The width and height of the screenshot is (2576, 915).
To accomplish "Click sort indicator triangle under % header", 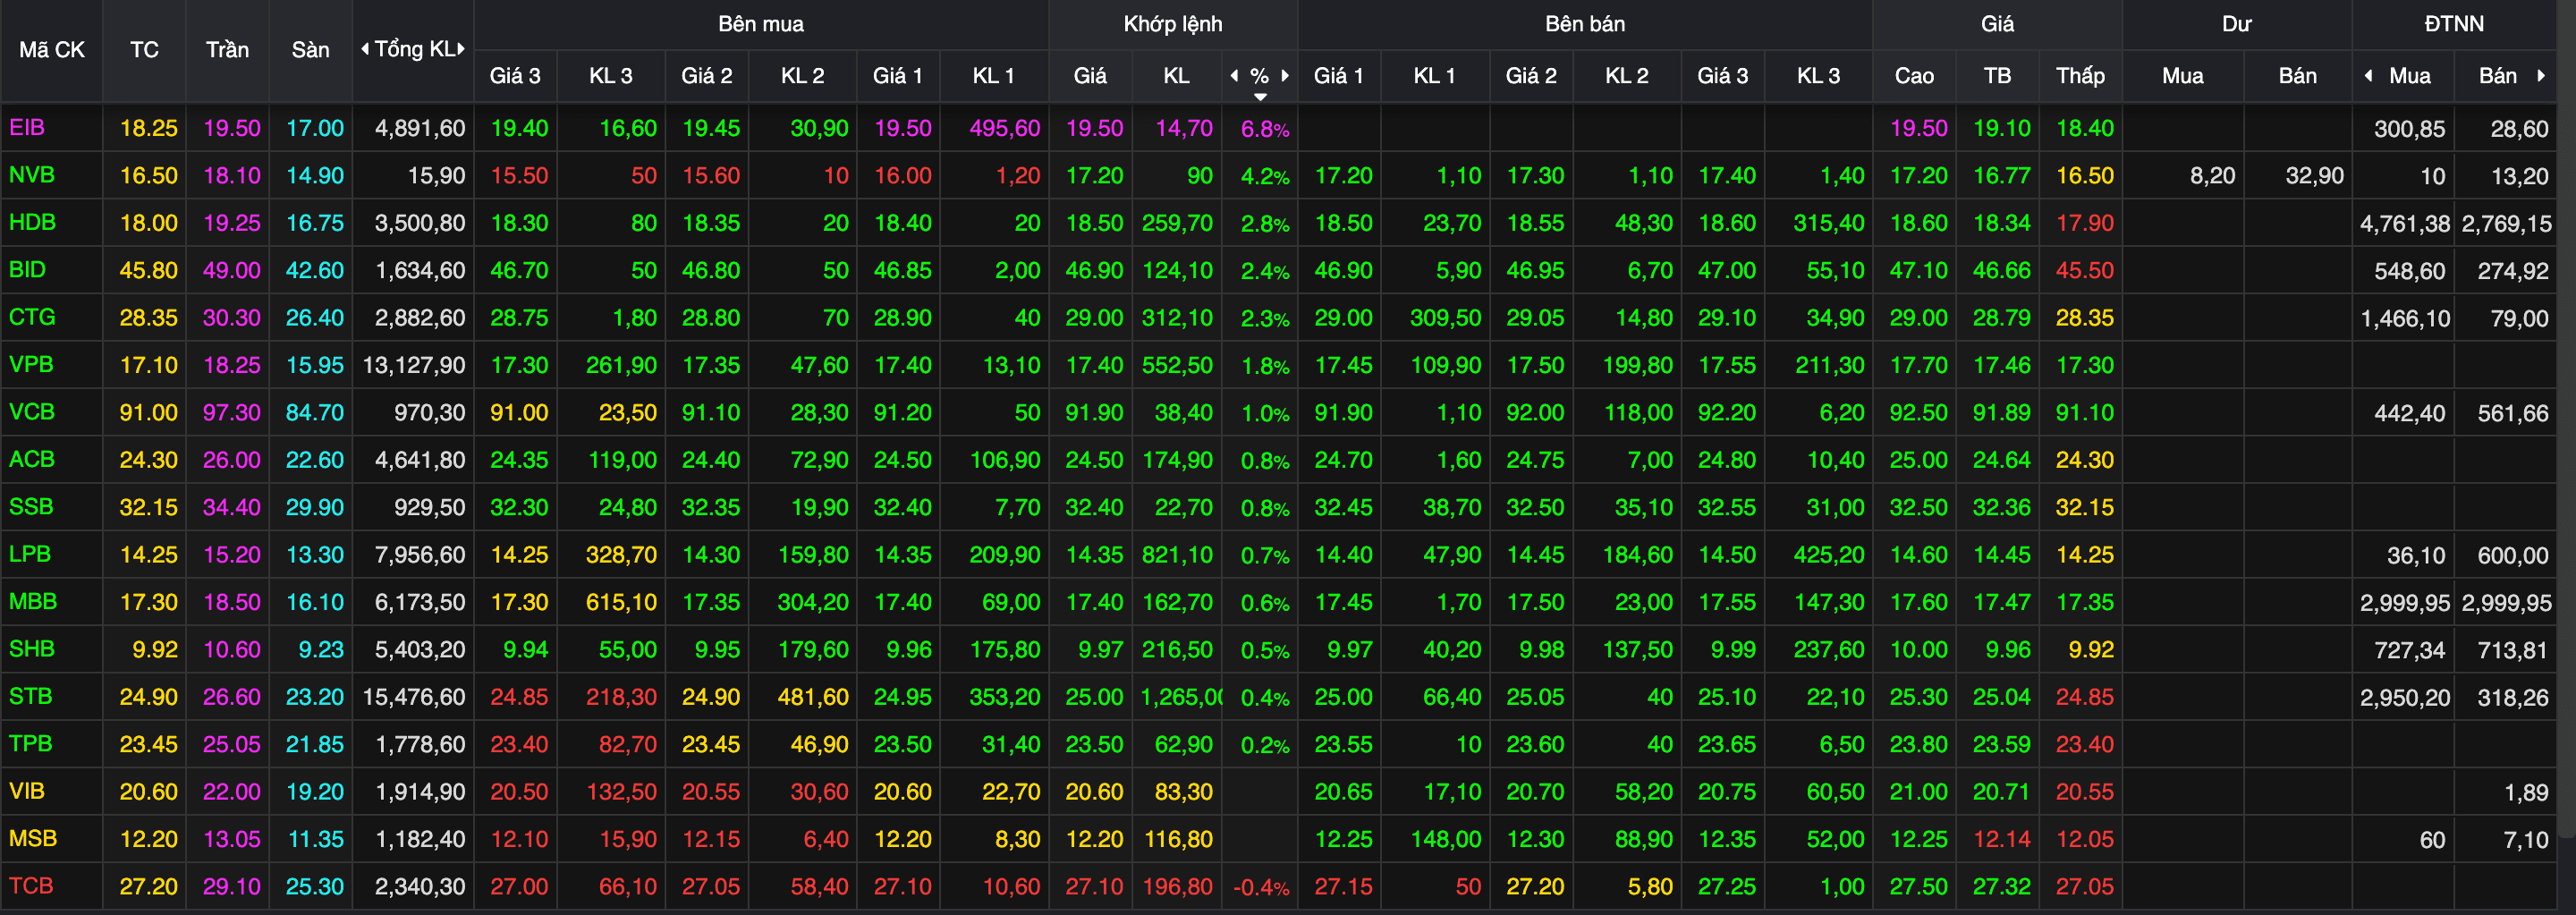I will click(1260, 97).
